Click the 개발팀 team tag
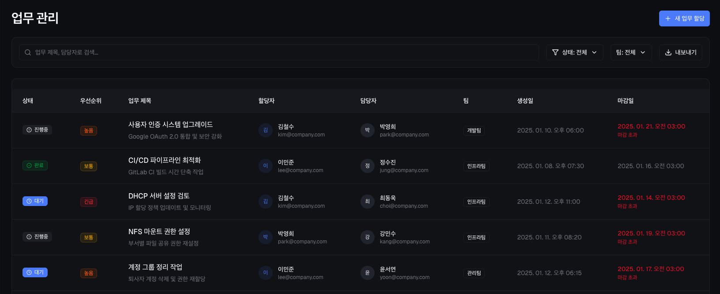This screenshot has width=720, height=294. coord(474,131)
